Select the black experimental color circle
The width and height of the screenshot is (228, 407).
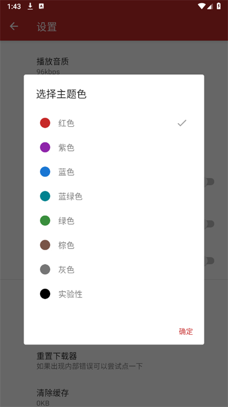(x=45, y=294)
